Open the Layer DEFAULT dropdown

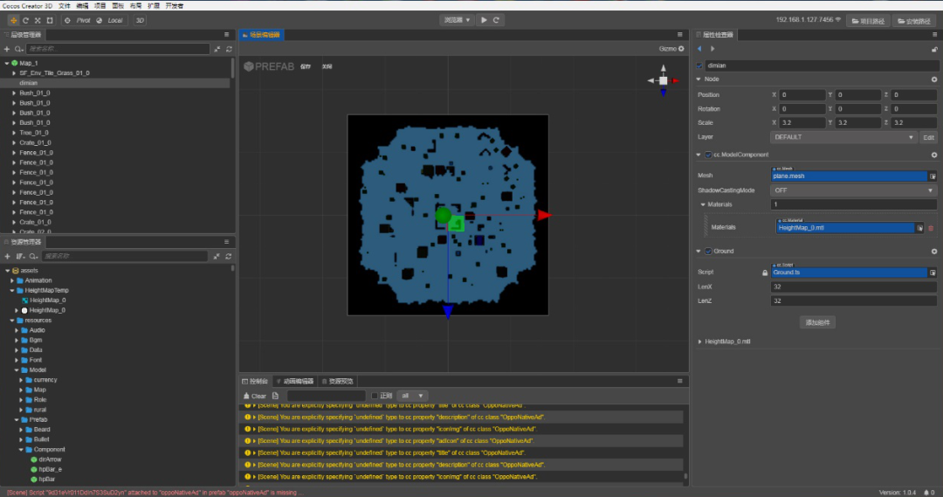pos(843,137)
